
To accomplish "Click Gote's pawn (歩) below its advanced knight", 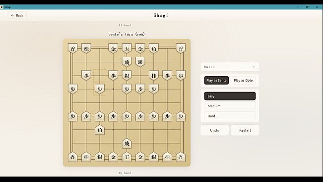I will 154,89.
